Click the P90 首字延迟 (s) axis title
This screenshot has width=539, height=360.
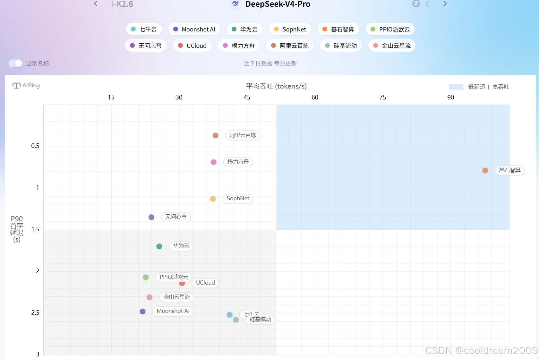tap(17, 229)
